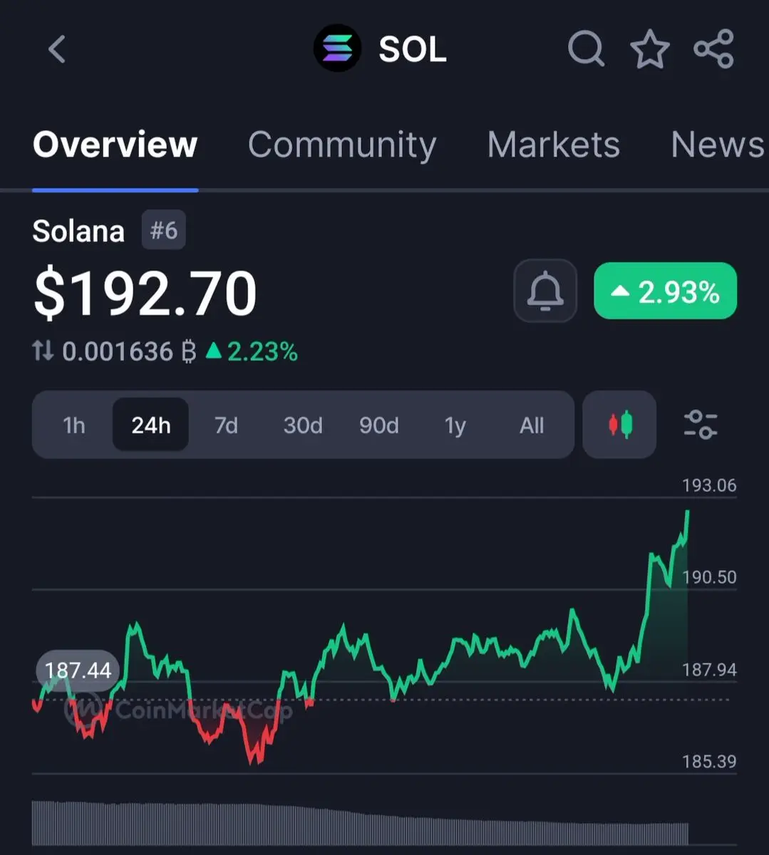Share SOL page using the share icon
This screenshot has width=769, height=855.
click(713, 49)
